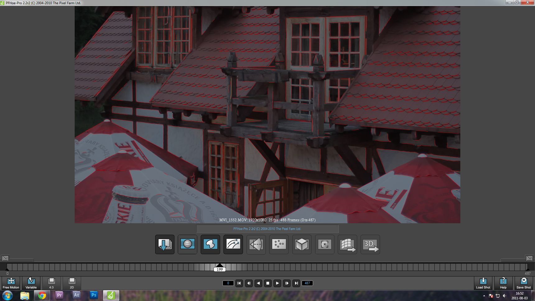Open the footage import stage icon
This screenshot has height=301, width=535.
[x=165, y=244]
